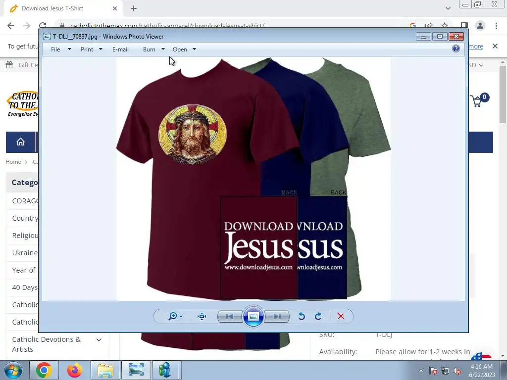The image size is (507, 380).
Task: Open Catholic Devotions & Artists category
Action: (46, 344)
